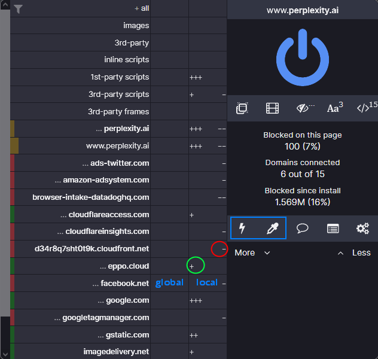The height and width of the screenshot is (359, 378).
Task: Click the cloudflareaccess.com domain row
Action: 80,215
